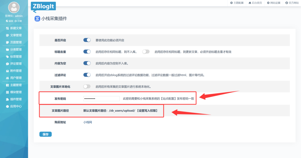This screenshot has width=301, height=158.
Task: Click the 后台首页 home icon
Action: (x=250, y=3)
